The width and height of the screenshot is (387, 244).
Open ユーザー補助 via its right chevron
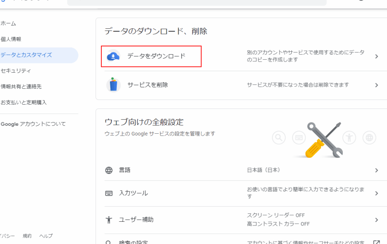(x=376, y=220)
